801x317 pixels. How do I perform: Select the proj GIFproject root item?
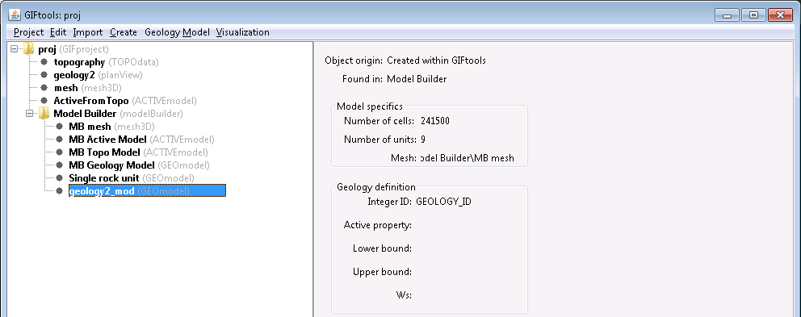pos(73,49)
